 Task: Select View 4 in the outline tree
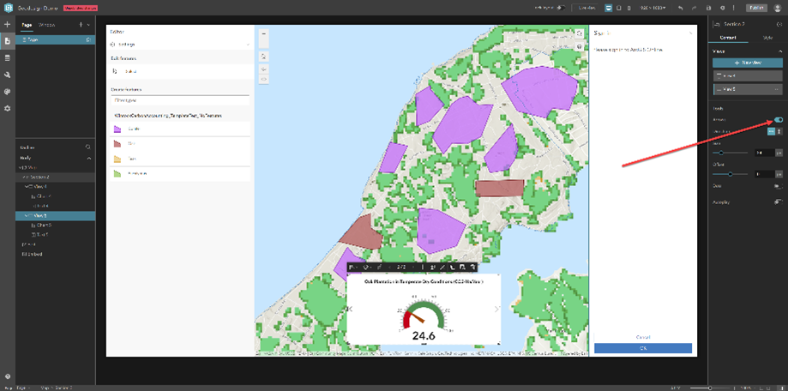[x=55, y=186]
